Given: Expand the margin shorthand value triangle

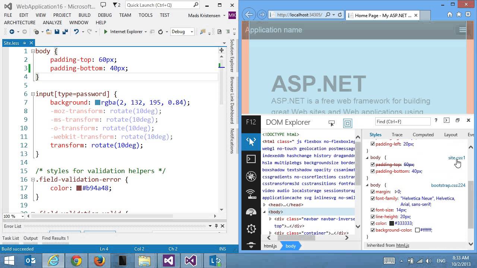Looking at the screenshot, I should [x=396, y=192].
